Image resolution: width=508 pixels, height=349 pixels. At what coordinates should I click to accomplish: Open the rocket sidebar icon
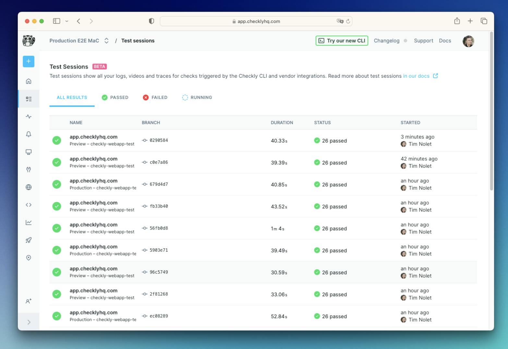[29, 240]
